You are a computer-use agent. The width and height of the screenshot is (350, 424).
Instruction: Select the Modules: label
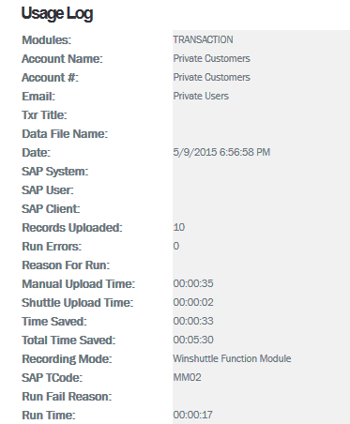pos(47,40)
